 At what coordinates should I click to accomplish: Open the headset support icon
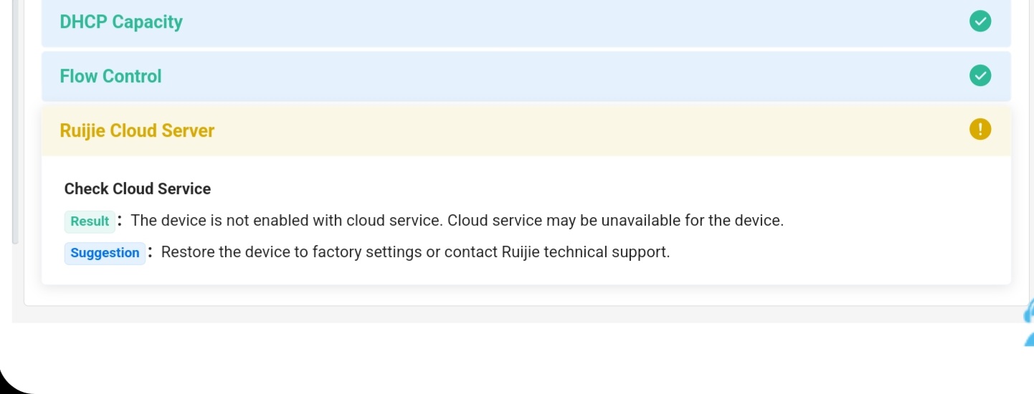pos(1029,312)
